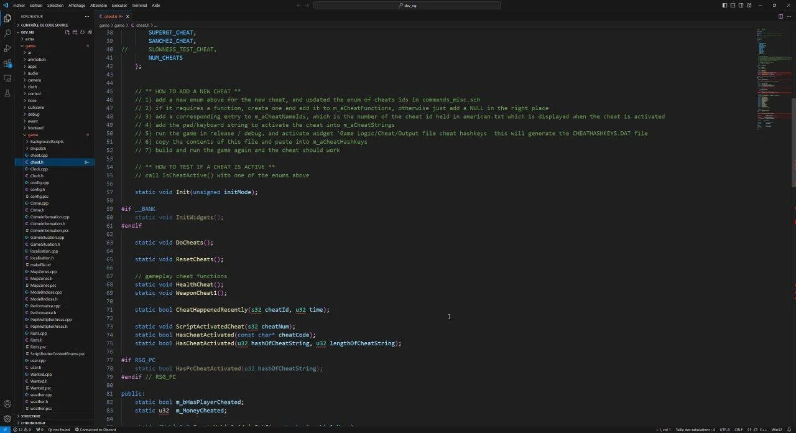This screenshot has height=433, width=796.
Task: Expand the STRUCTURE section
Action: point(30,416)
